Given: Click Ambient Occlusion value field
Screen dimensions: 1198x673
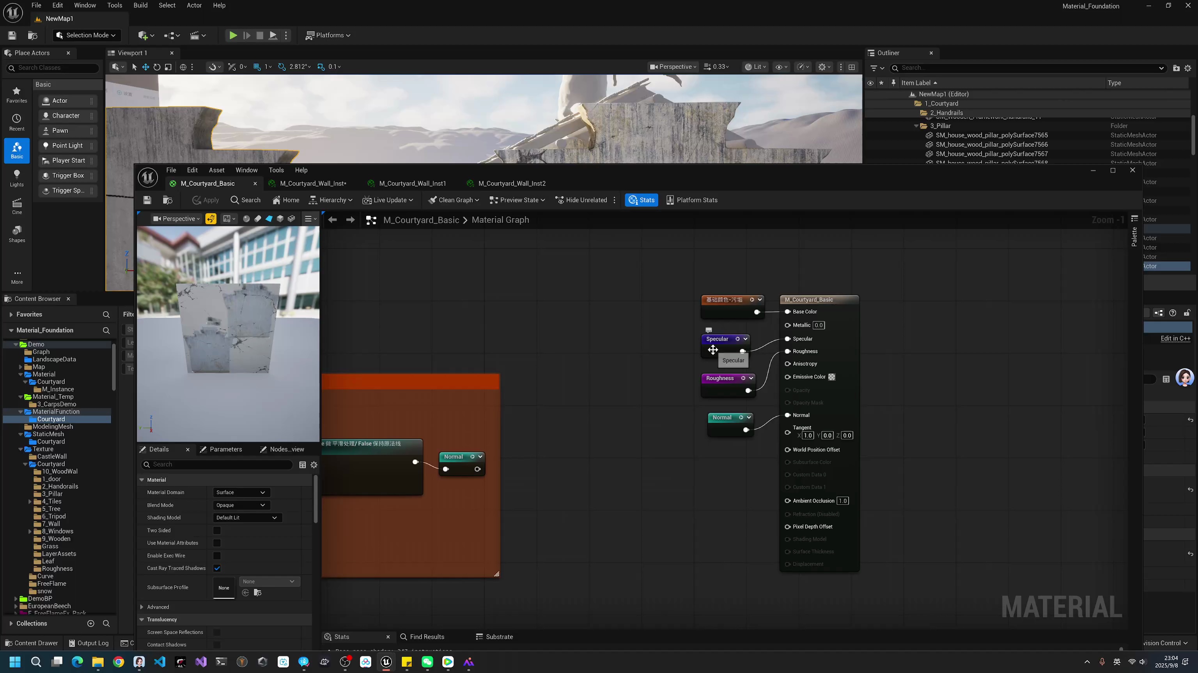Looking at the screenshot, I should tap(843, 501).
